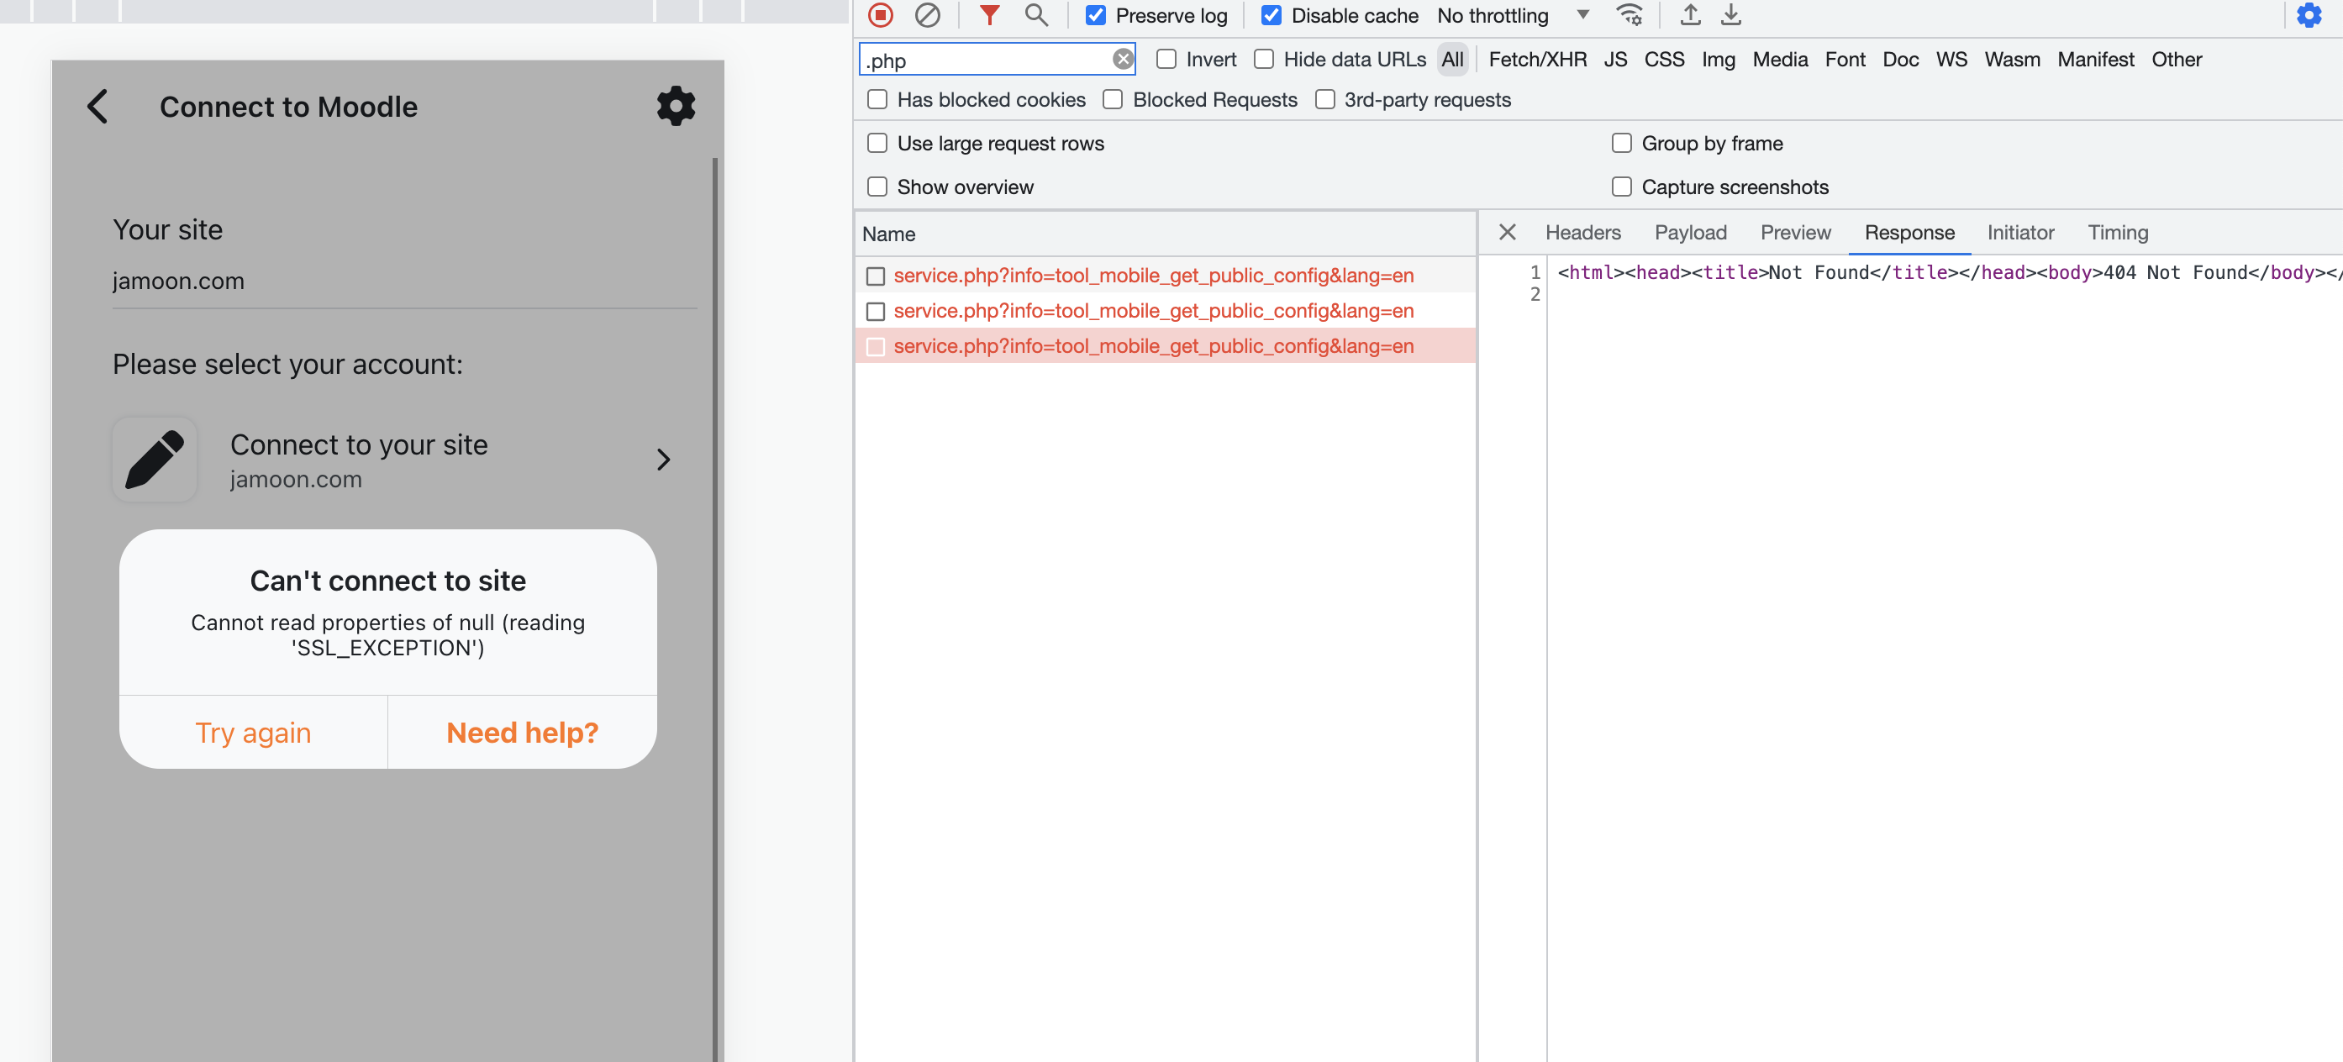The height and width of the screenshot is (1062, 2343).
Task: Open network conditions wifi icon
Action: (x=1629, y=15)
